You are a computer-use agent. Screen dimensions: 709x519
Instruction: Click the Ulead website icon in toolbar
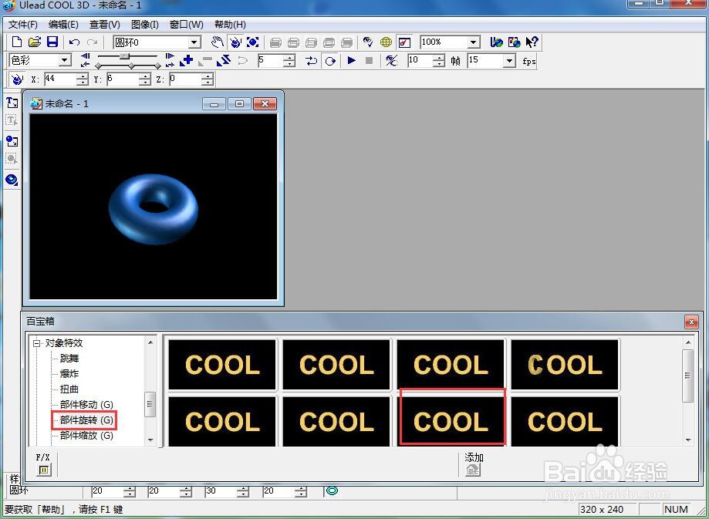pyautogui.click(x=497, y=42)
